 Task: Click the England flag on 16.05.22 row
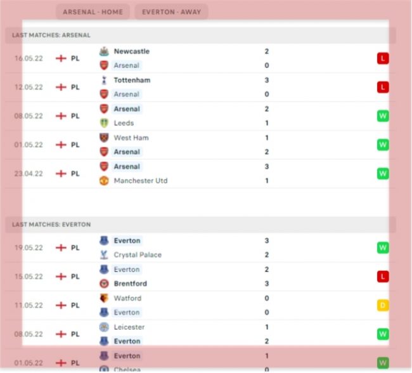pos(61,58)
